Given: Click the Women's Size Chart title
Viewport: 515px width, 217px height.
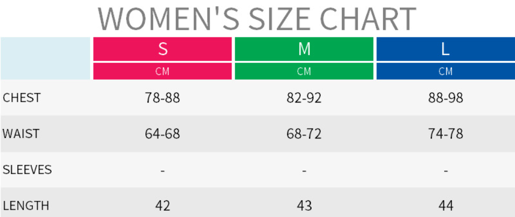Looking at the screenshot, I should point(257,19).
